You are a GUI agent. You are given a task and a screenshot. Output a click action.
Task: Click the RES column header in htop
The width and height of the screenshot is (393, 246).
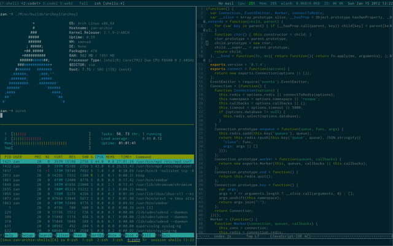click(x=72, y=157)
